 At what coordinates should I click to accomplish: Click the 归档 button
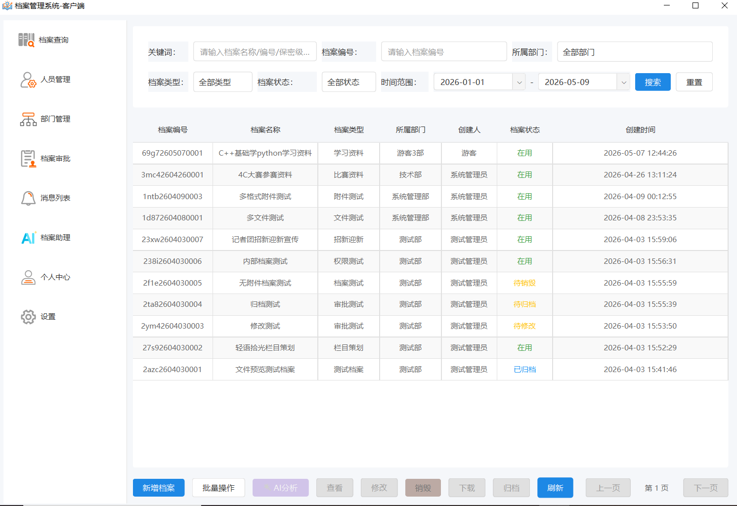[511, 488]
